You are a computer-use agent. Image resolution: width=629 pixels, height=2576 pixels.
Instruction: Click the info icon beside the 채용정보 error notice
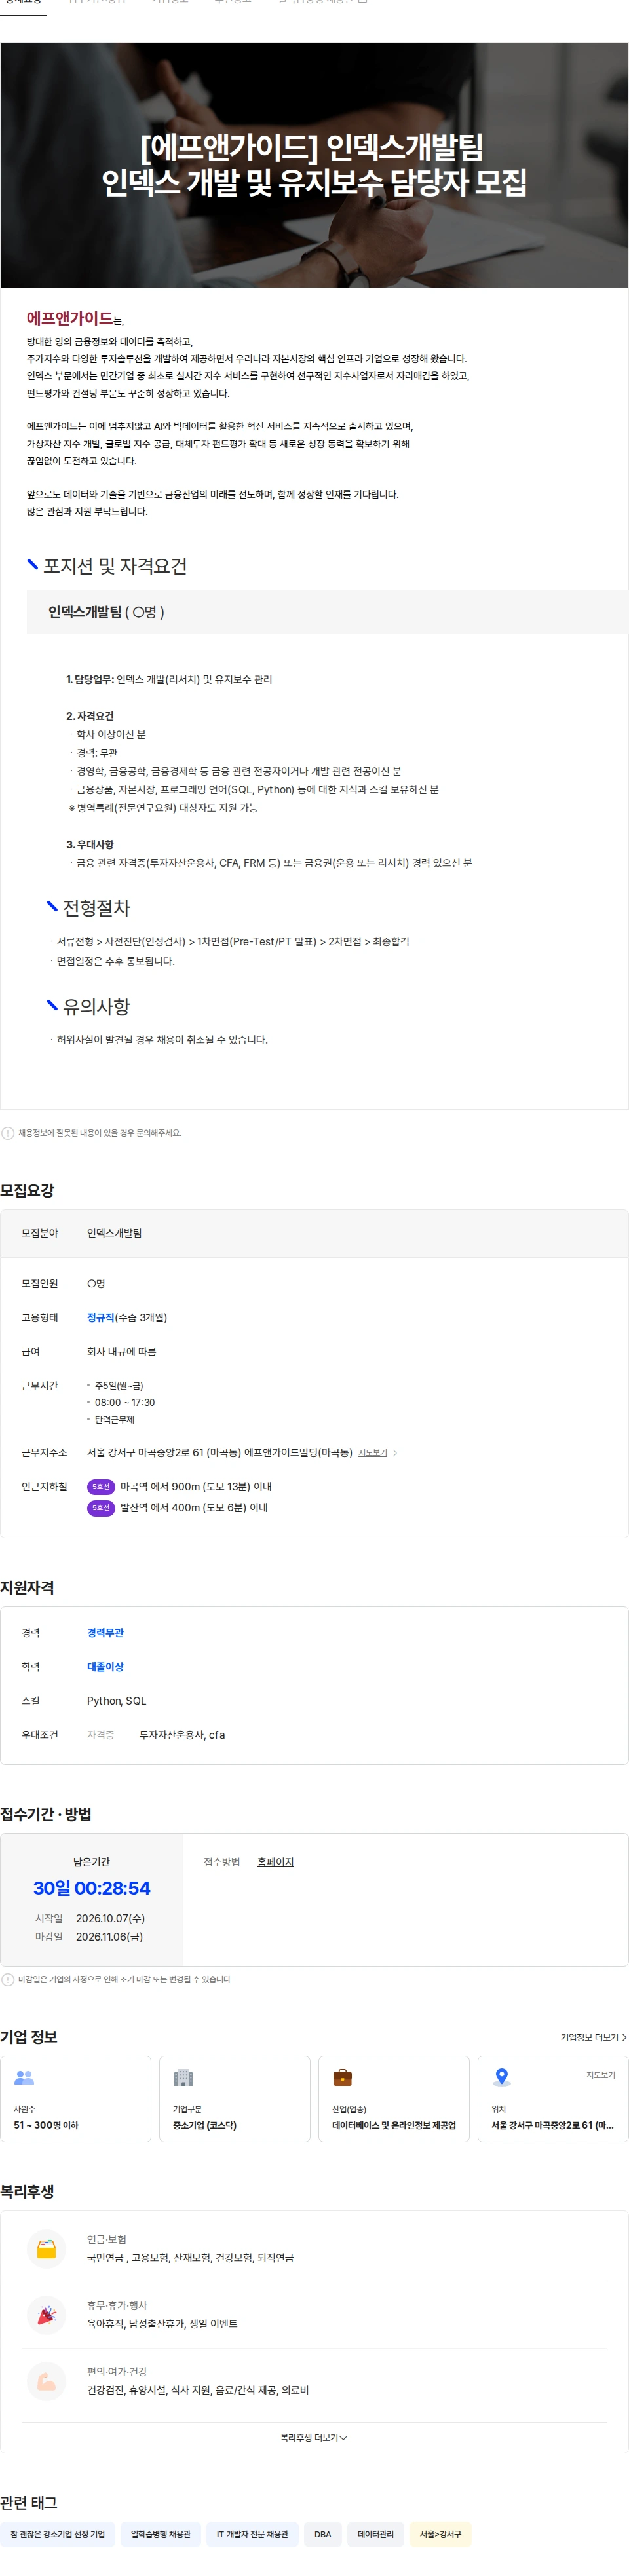tap(8, 1133)
